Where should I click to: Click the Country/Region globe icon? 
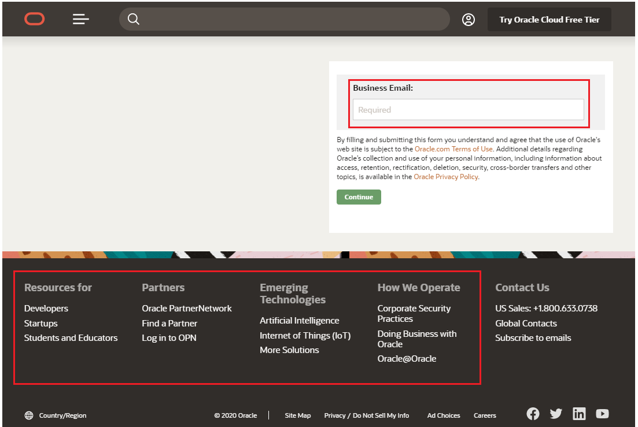(29, 415)
